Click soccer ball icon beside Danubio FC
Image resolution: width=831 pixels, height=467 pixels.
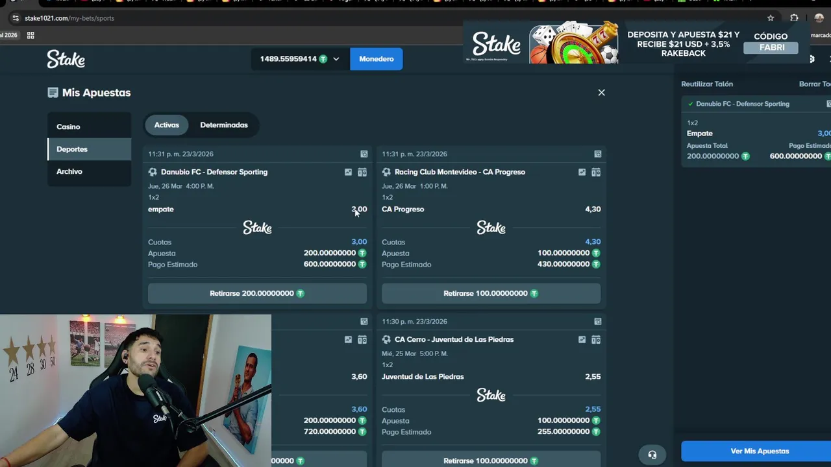153,172
